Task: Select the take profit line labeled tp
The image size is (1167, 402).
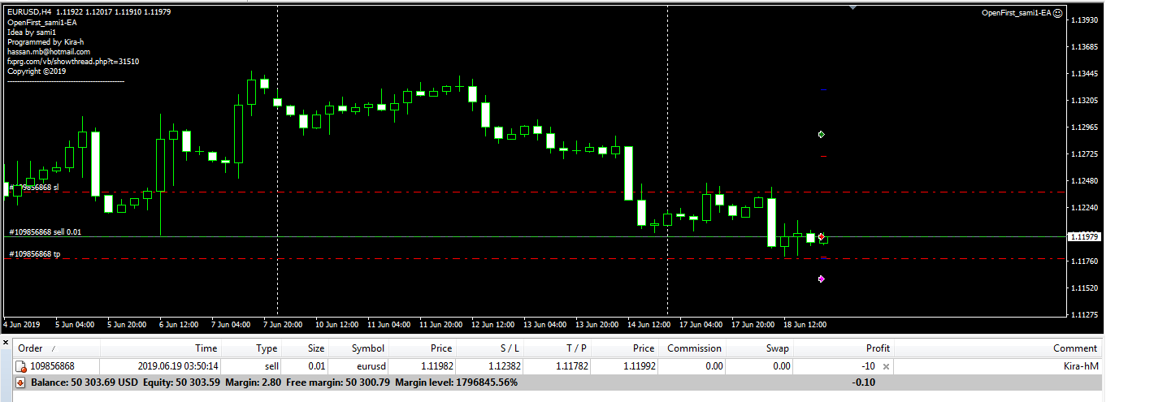Action: 406,259
